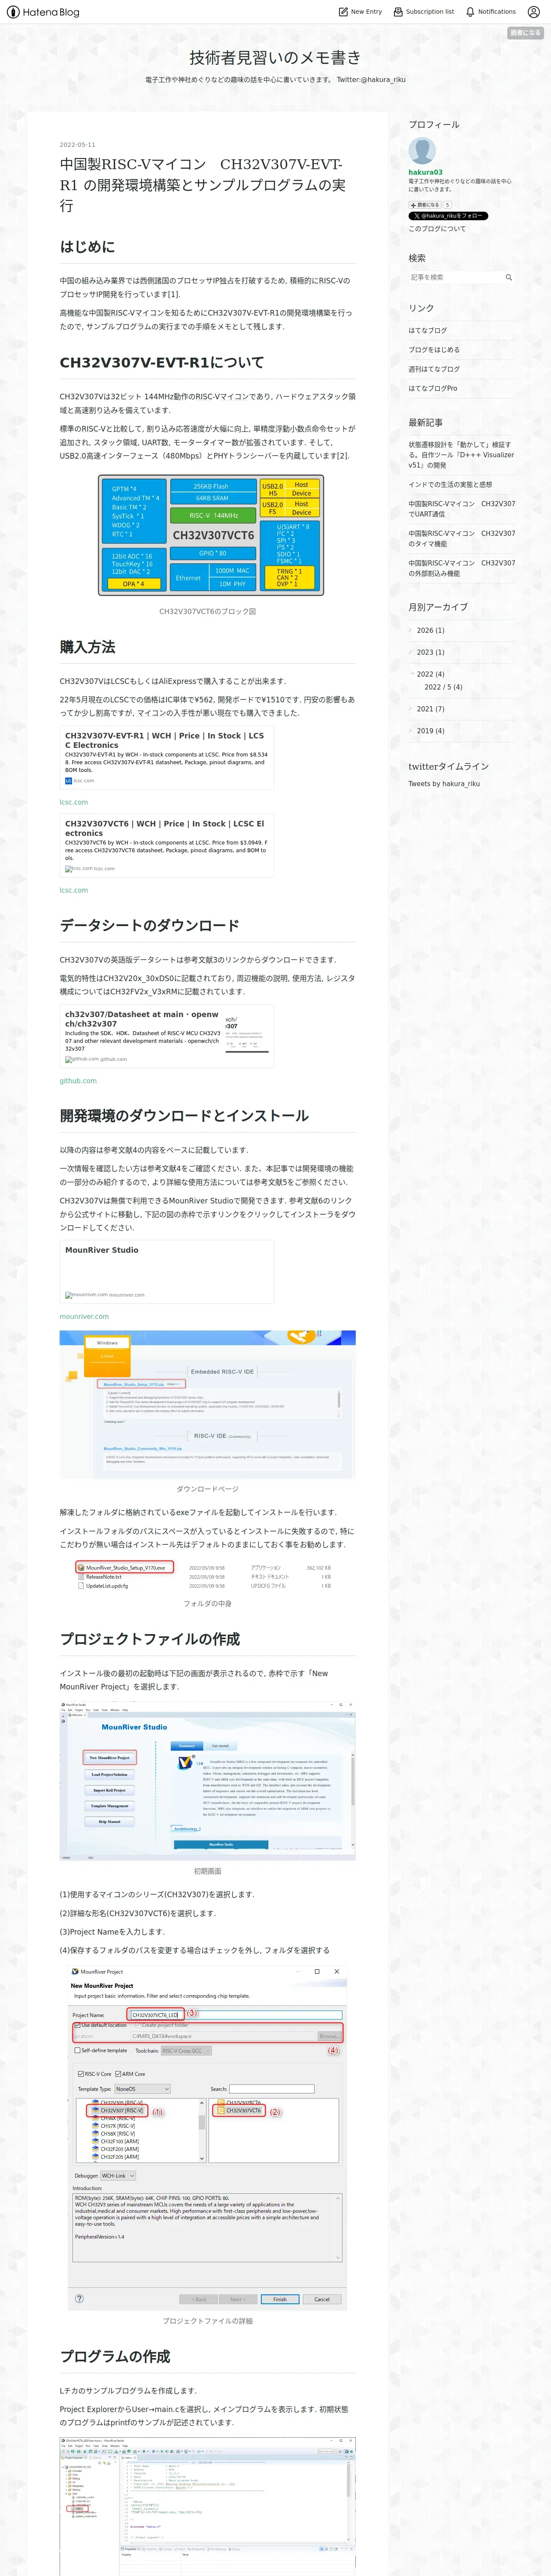The height and width of the screenshot is (2576, 551).
Task: Click lcsc.com link under CH32V307VCT6 card
Action: tap(73, 890)
